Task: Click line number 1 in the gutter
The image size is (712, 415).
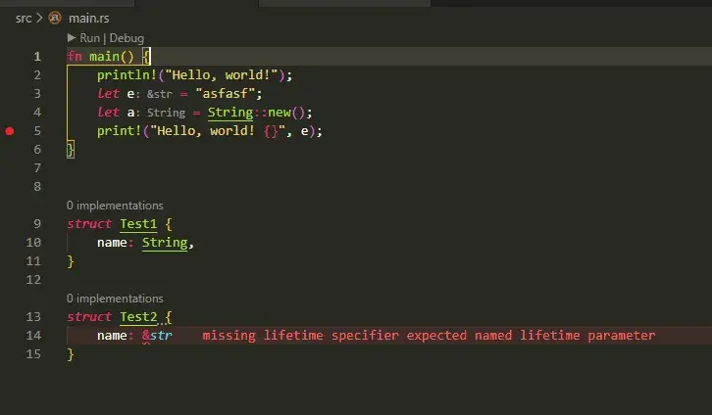Action: 37,57
